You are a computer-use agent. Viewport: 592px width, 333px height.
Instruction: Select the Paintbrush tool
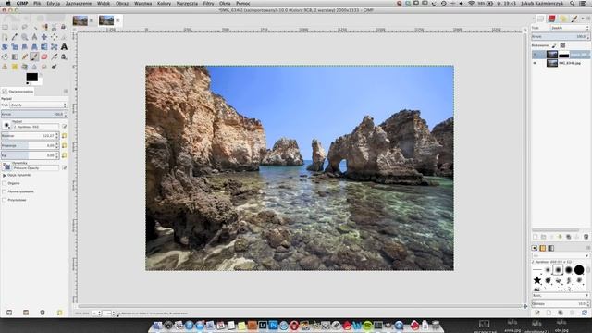[x=34, y=56]
